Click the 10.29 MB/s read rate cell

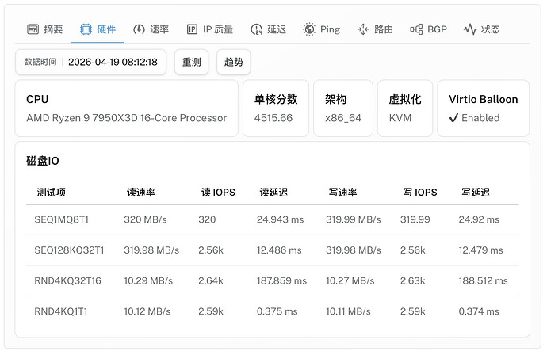pyautogui.click(x=148, y=281)
